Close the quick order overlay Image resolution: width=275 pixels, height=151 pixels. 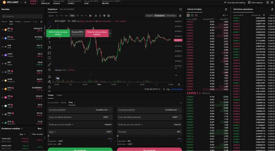click(110, 33)
